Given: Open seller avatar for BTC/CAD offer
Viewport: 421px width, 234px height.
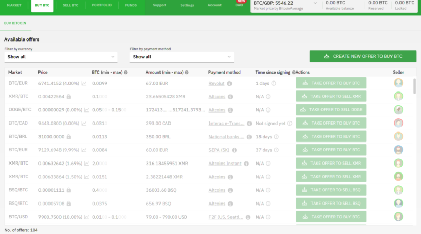Looking at the screenshot, I should pyautogui.click(x=398, y=123).
